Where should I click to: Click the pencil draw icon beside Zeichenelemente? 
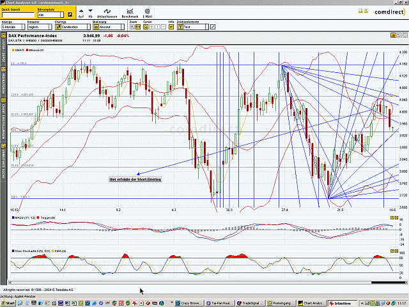(x=213, y=27)
